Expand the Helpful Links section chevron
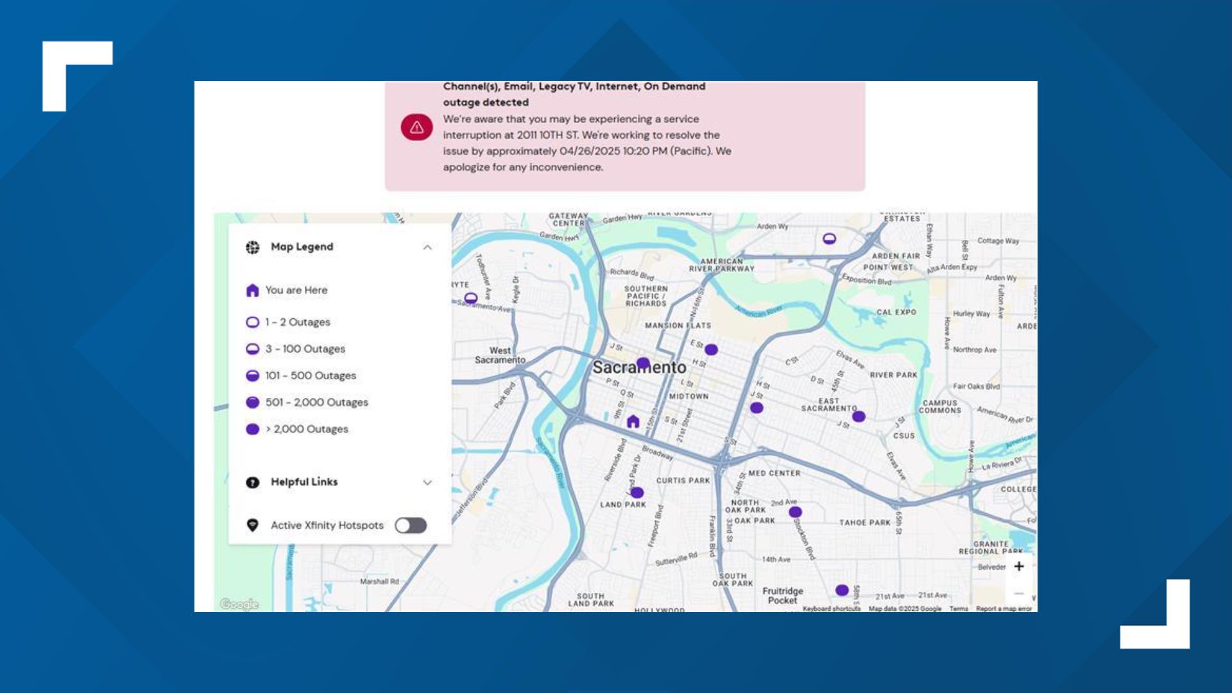1232x693 pixels. (427, 483)
